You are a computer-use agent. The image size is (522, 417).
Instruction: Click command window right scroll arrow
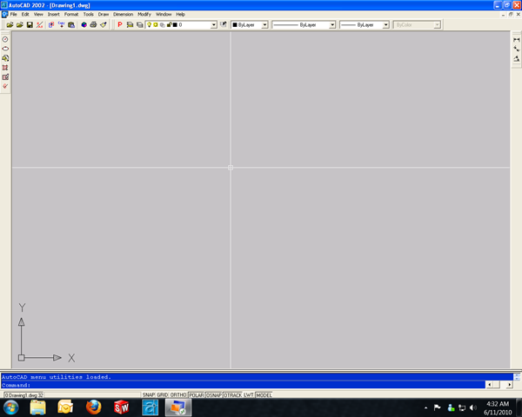click(x=509, y=385)
